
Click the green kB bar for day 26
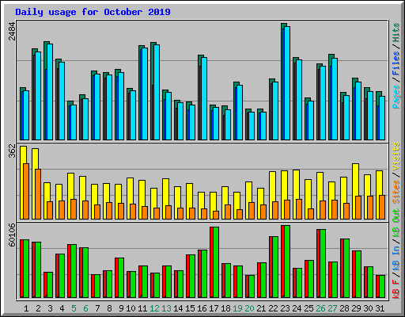(323, 264)
